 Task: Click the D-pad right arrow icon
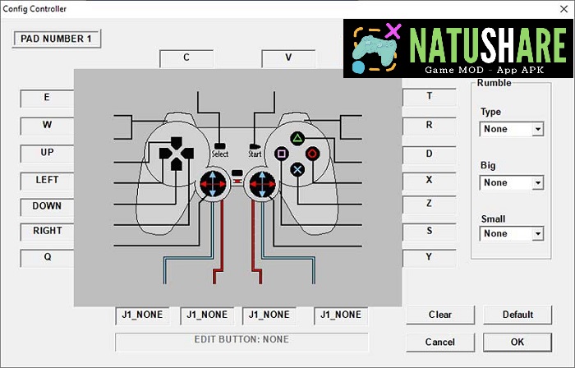pos(188,154)
